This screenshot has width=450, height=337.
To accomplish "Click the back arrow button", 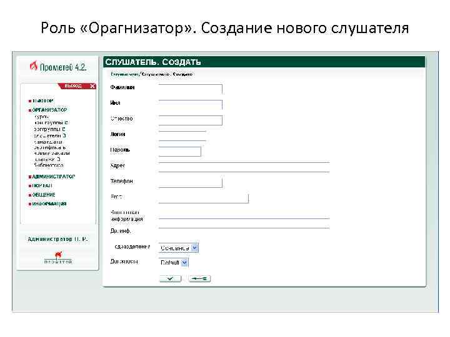I will (x=200, y=278).
